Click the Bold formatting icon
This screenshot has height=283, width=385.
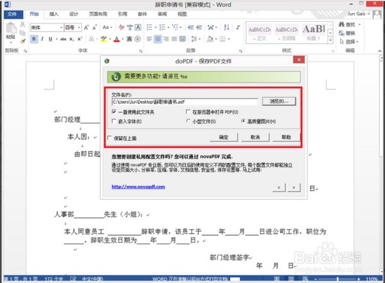pos(33,39)
